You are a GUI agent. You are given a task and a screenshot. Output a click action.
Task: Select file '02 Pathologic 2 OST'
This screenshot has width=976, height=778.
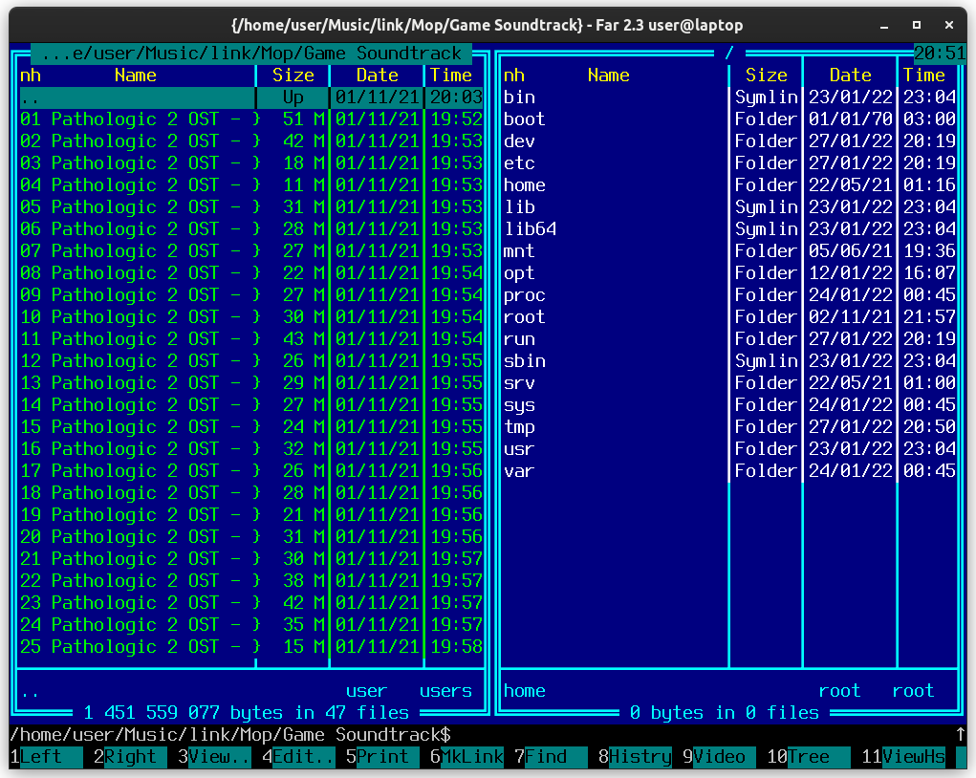[x=251, y=141]
